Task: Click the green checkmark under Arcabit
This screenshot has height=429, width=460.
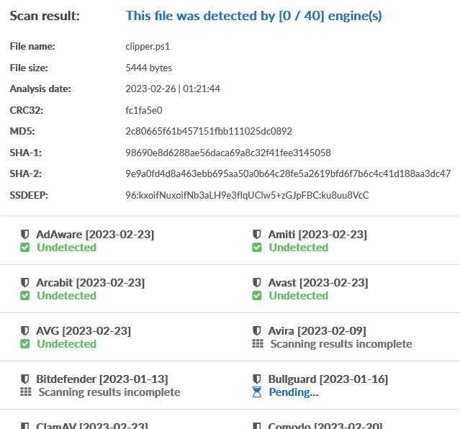Action: (x=25, y=296)
